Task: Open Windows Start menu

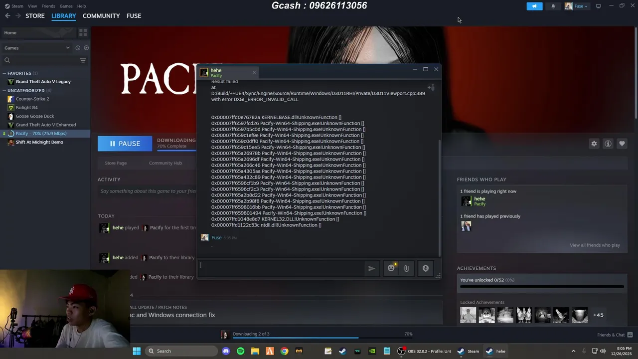Action: (x=137, y=351)
